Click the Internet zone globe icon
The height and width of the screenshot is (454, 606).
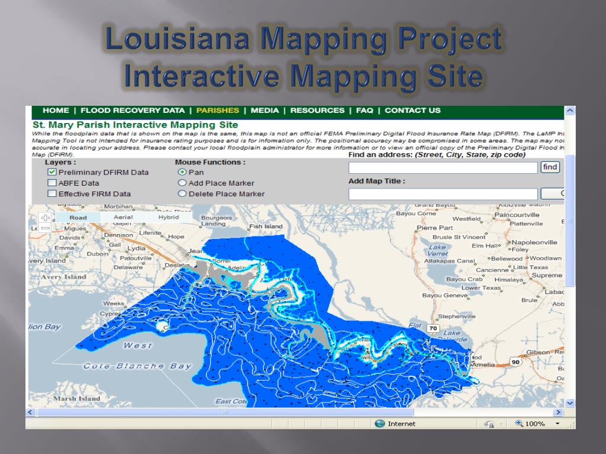tap(380, 423)
